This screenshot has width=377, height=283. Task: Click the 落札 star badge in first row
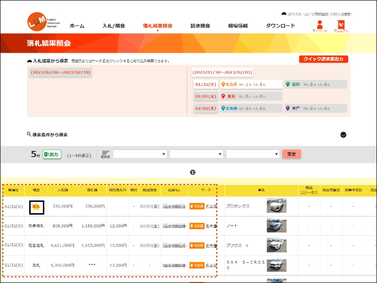(x=36, y=207)
